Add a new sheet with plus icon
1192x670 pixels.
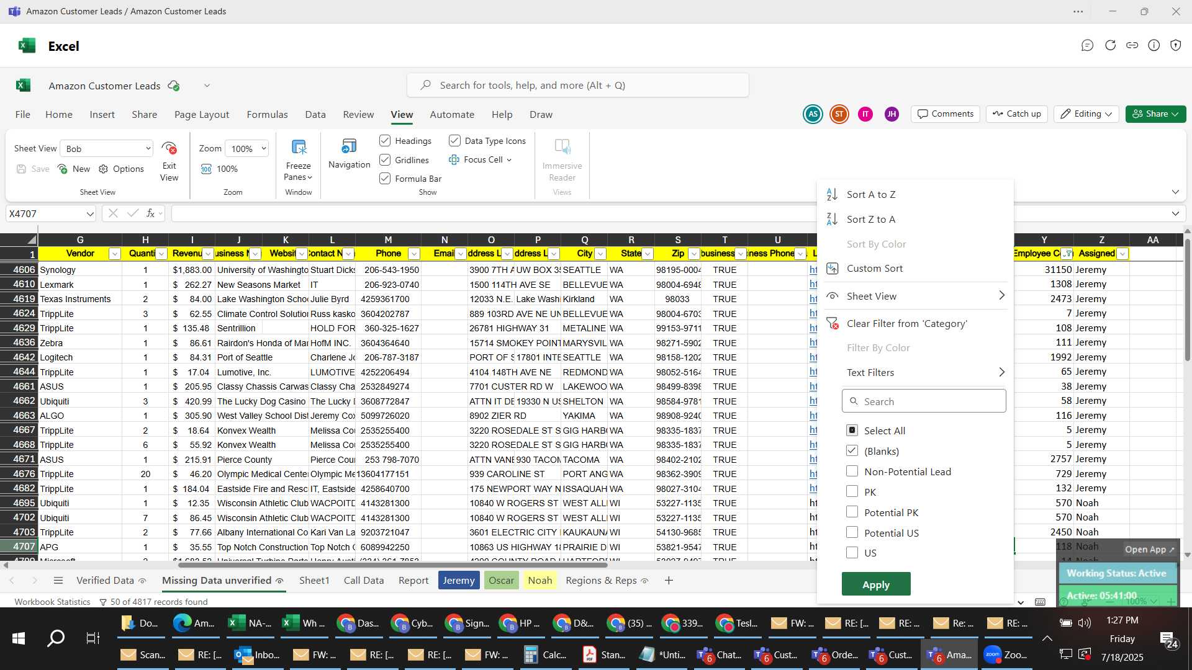coord(669,581)
